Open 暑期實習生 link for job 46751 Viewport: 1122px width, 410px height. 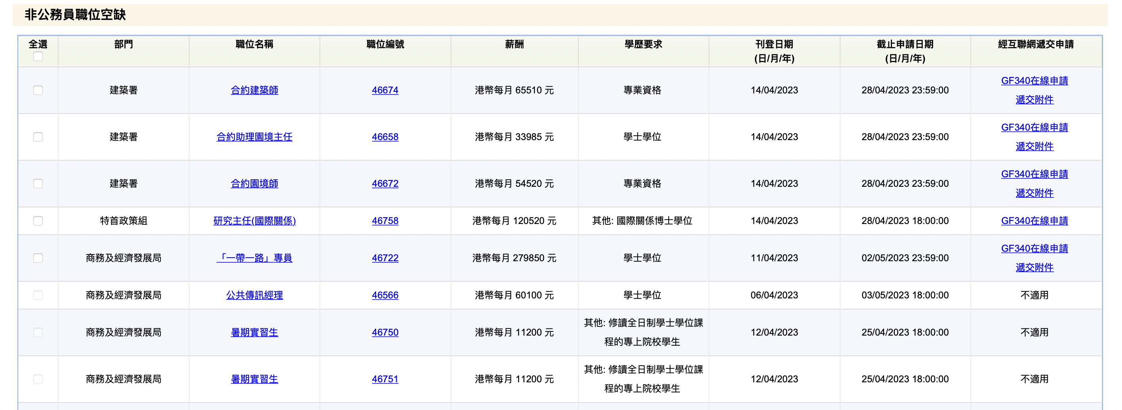[254, 379]
